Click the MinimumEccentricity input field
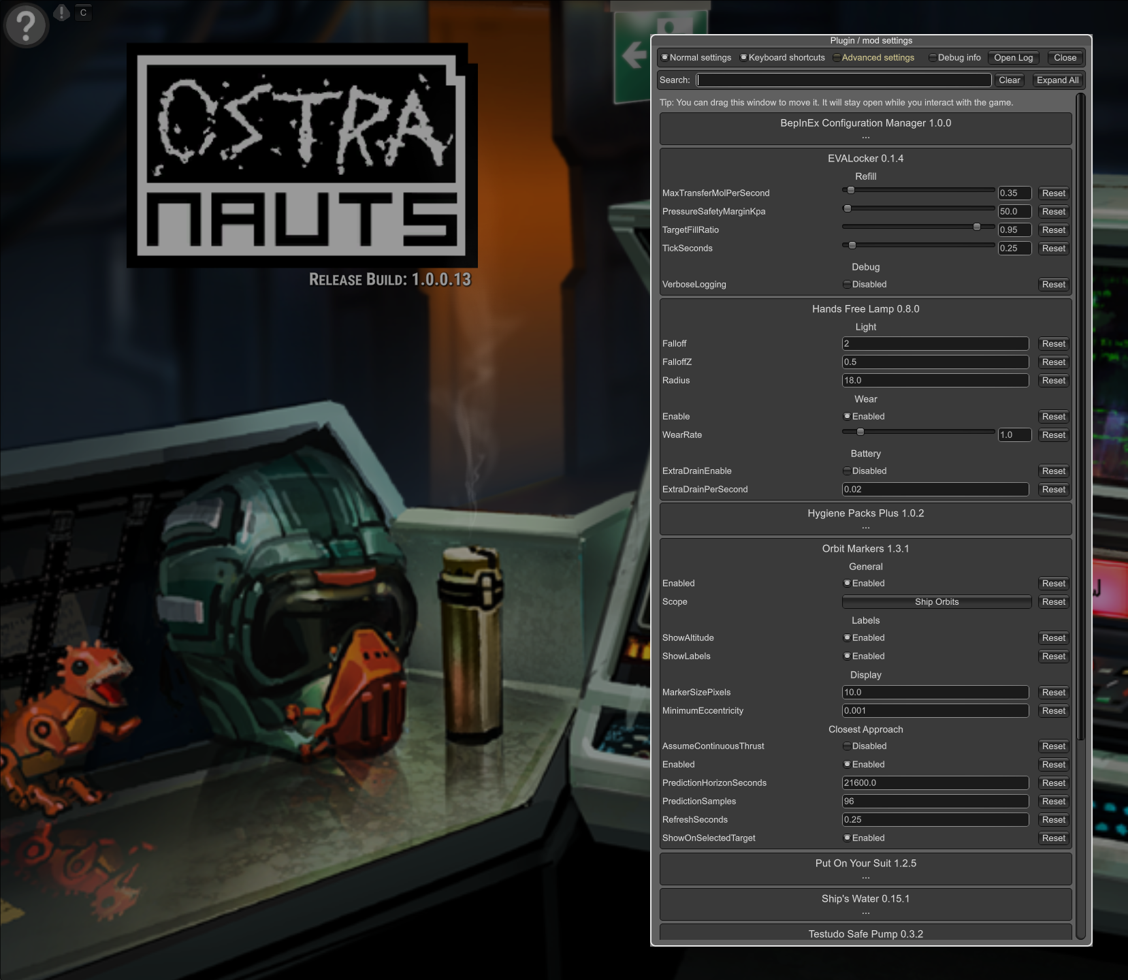Viewport: 1128px width, 980px height. (935, 711)
